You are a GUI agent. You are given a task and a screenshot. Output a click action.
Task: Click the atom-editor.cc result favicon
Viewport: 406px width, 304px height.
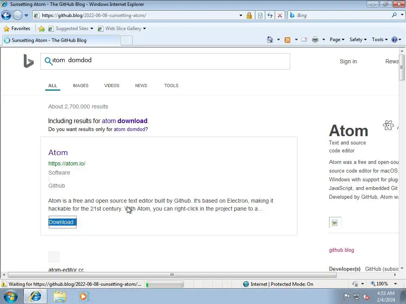(x=54, y=256)
